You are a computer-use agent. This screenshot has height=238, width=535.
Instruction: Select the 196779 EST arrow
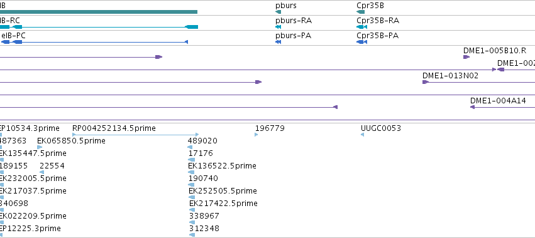tap(256, 135)
